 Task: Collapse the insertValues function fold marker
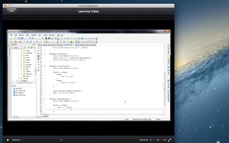tap(45, 66)
